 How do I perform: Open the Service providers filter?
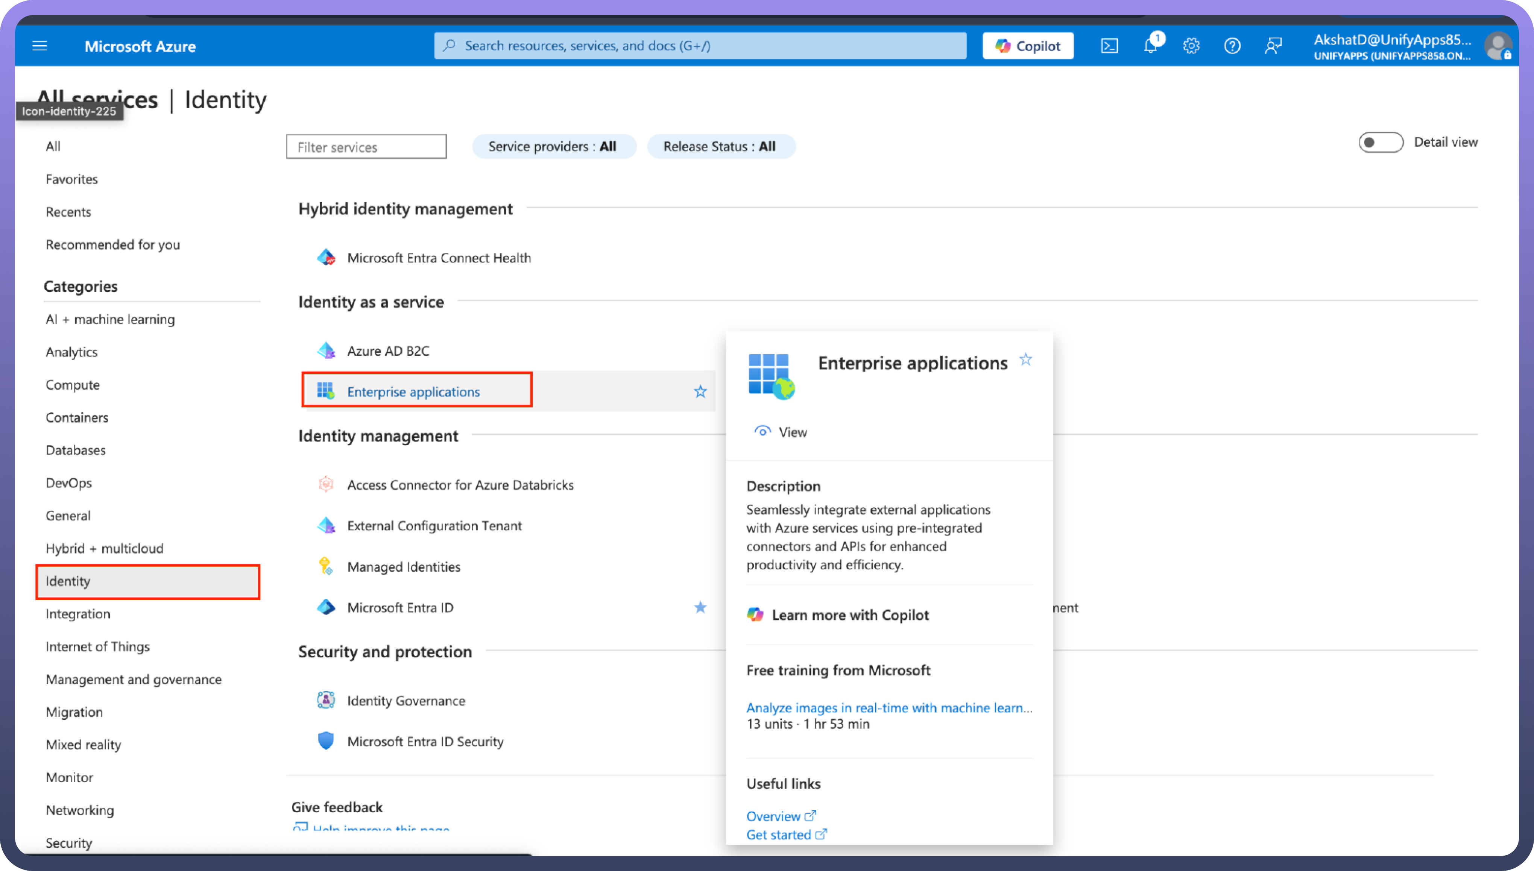pyautogui.click(x=553, y=147)
